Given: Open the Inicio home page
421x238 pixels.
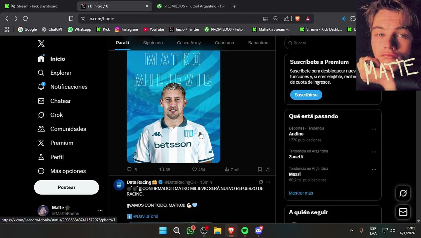Looking at the screenshot, I should click(51, 59).
